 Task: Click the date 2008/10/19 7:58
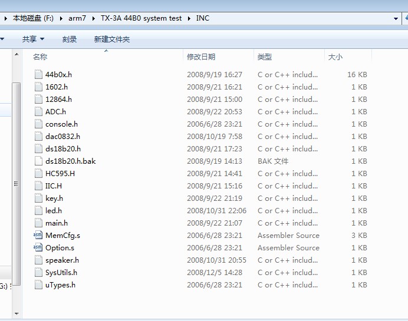point(215,137)
